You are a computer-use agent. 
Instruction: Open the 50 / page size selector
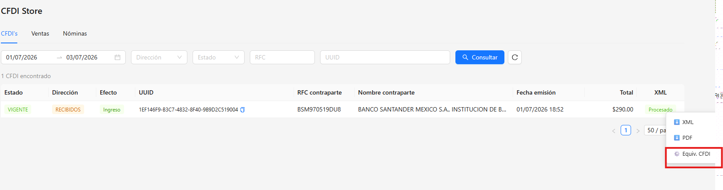[x=656, y=130]
